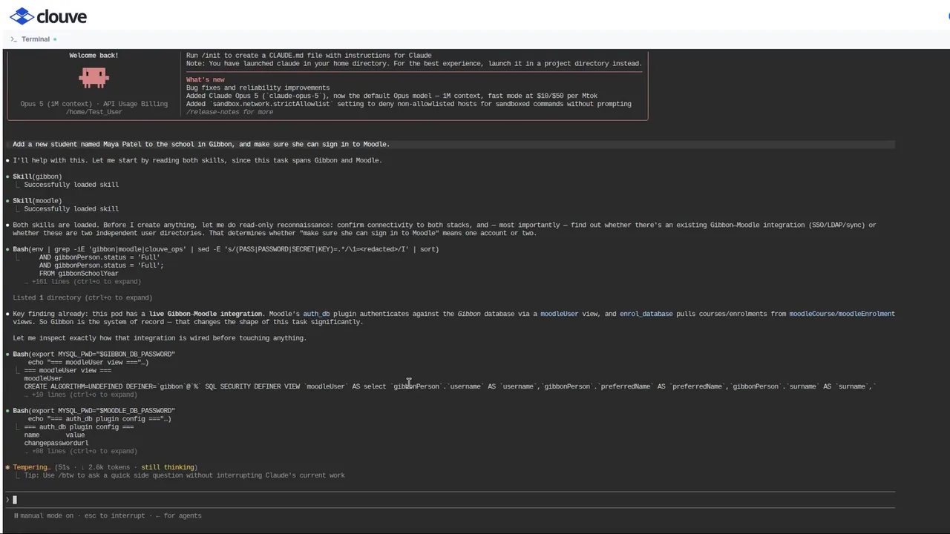Click the Bash(env | grep command line
Image resolution: width=950 pixels, height=534 pixels.
pyautogui.click(x=226, y=249)
